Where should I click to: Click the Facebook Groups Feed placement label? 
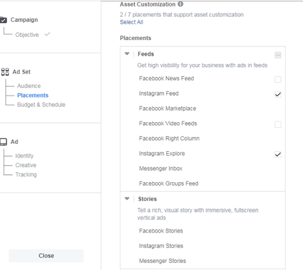(169, 183)
